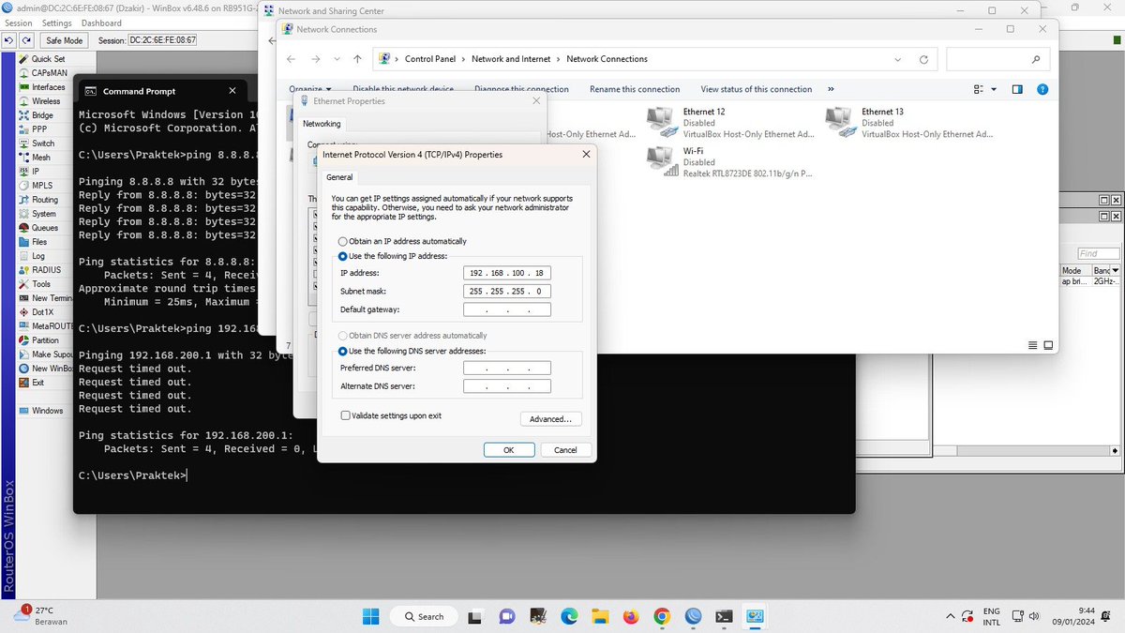Open change view dropdown arrow

[995, 89]
